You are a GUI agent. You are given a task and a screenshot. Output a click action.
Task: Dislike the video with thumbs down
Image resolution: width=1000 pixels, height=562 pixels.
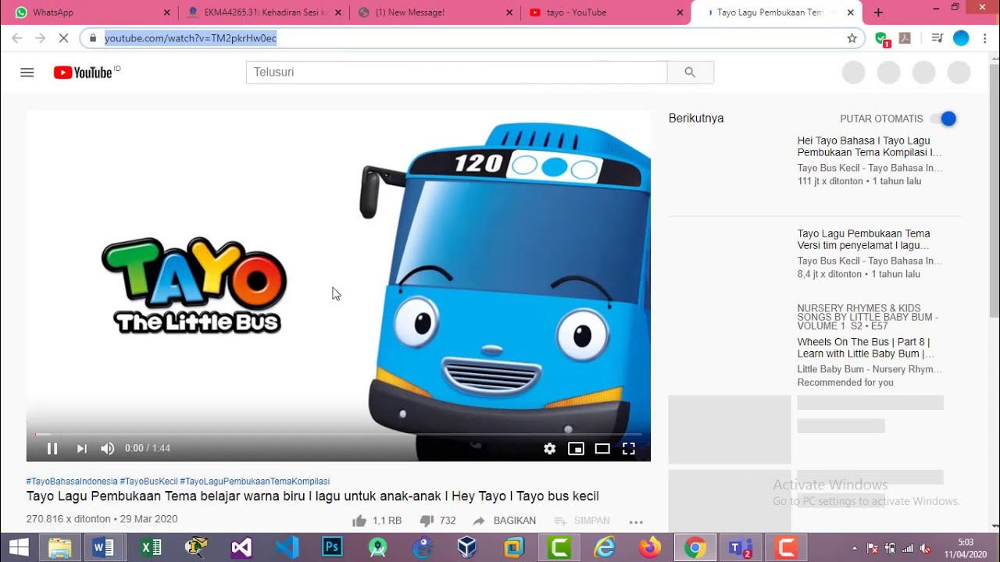coord(437,521)
